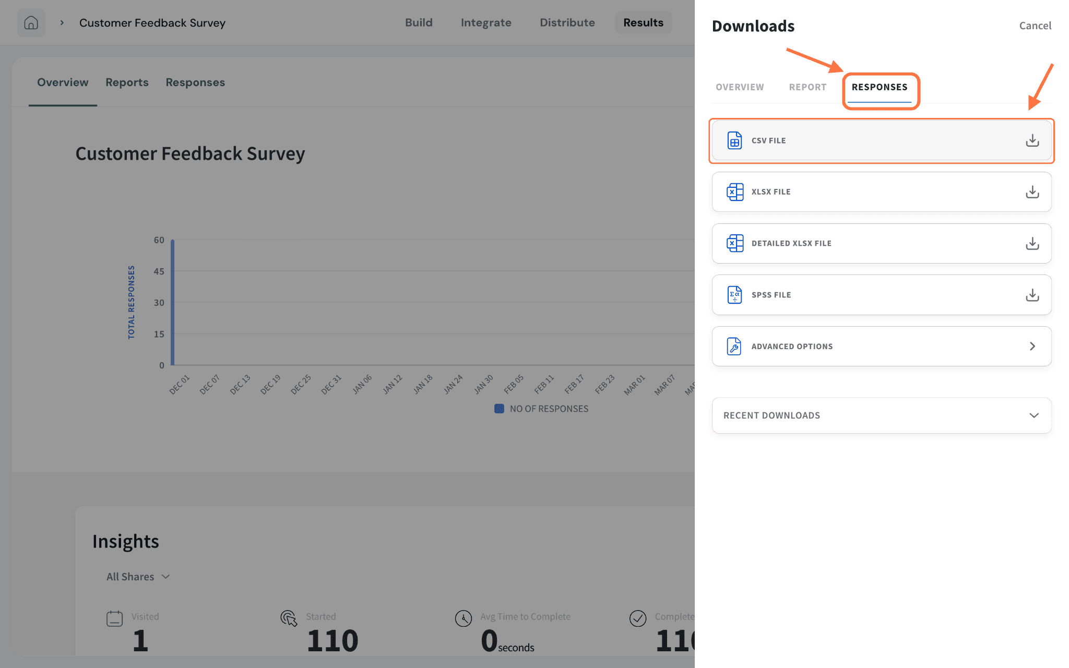Open the Distribute top navigation tab
The image size is (1069, 668).
[x=567, y=23]
